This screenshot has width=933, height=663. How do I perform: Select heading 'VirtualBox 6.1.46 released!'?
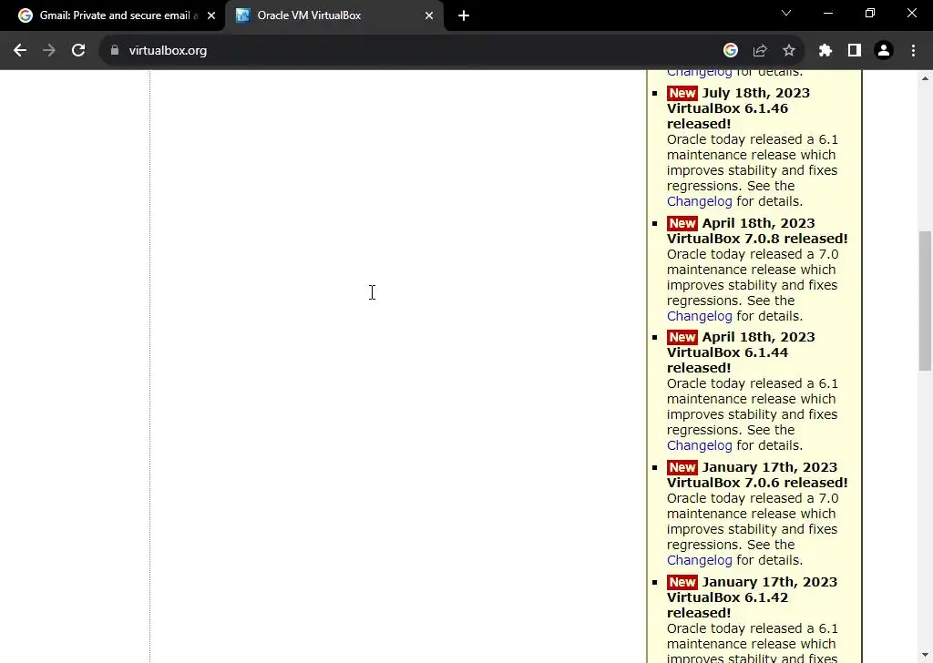click(727, 116)
